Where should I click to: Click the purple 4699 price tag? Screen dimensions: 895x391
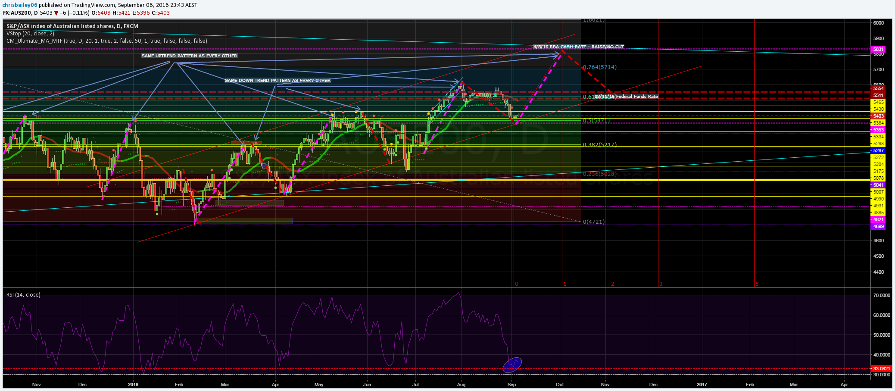click(x=879, y=226)
